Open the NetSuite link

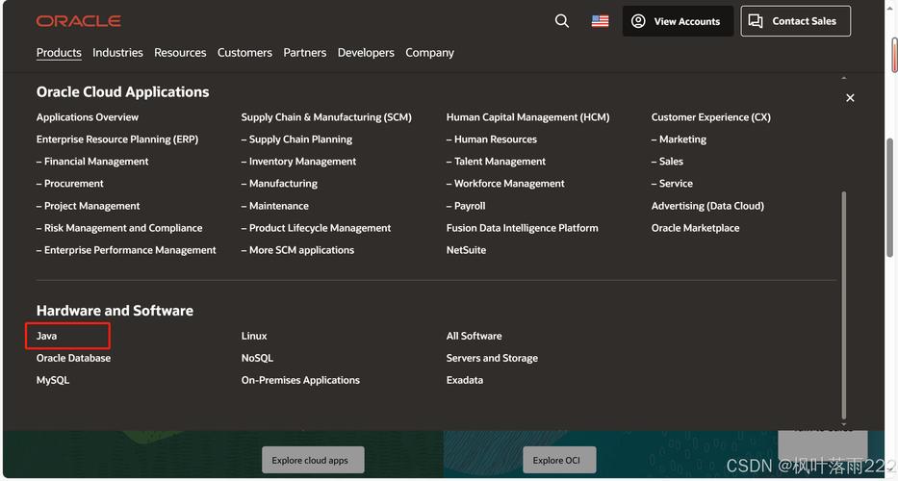pos(466,250)
